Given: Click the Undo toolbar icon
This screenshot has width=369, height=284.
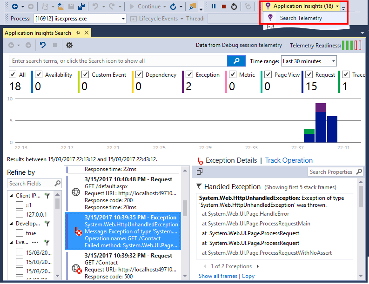Looking at the screenshot, I should pos(95,7).
